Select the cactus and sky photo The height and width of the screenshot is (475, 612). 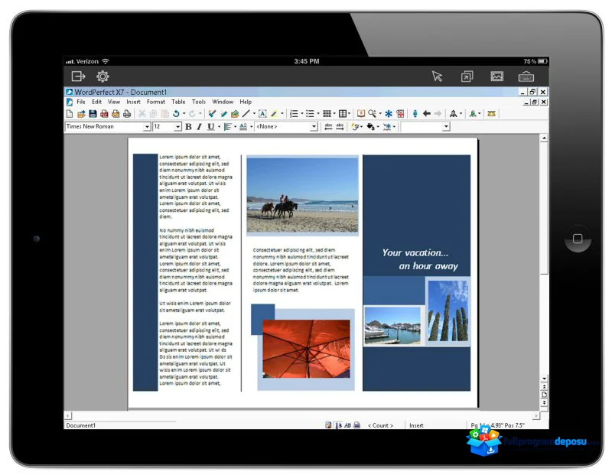(448, 311)
